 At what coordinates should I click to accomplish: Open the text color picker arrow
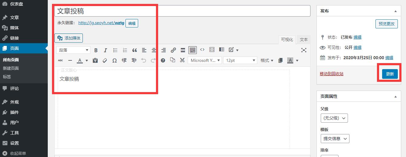point(86,60)
